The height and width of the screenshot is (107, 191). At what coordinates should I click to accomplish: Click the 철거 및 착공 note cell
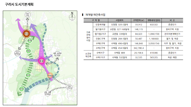point(172,39)
